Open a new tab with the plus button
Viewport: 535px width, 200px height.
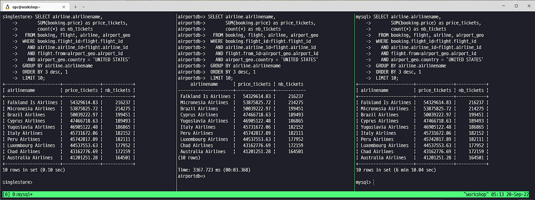click(x=76, y=7)
